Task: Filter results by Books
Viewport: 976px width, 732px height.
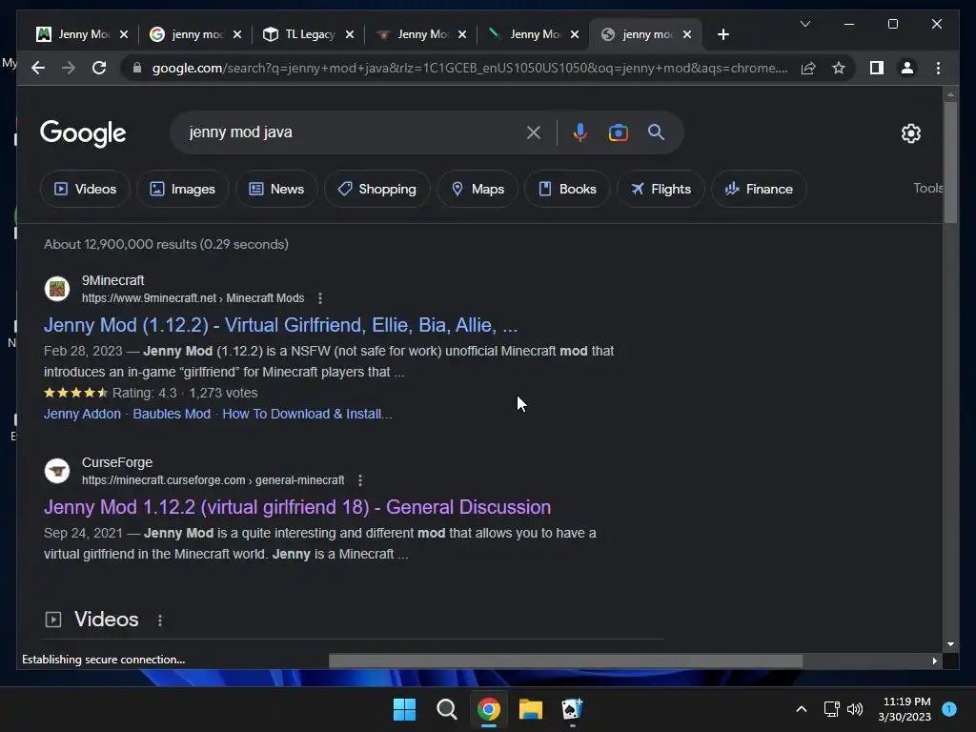Action: coord(568,190)
